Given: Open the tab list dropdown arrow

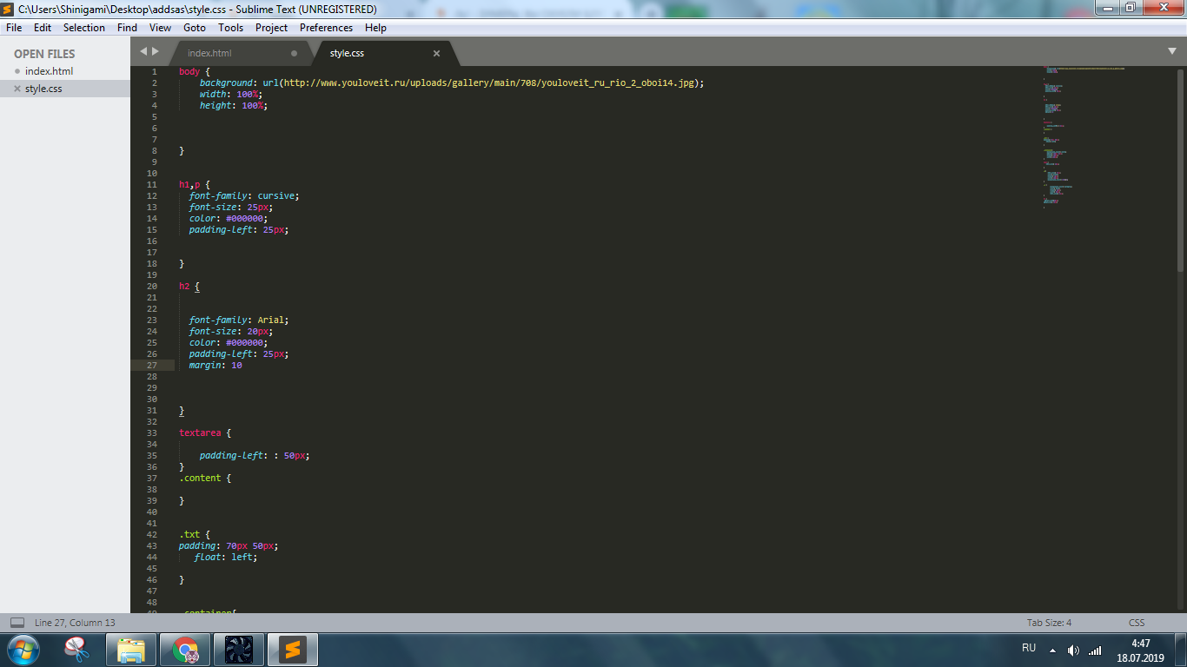Looking at the screenshot, I should click(1172, 51).
